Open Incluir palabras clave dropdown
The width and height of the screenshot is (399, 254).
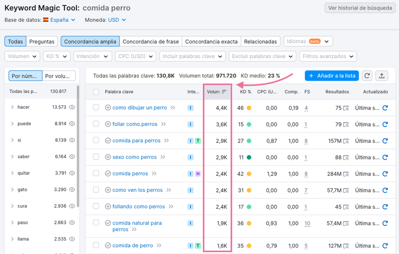[x=193, y=56]
